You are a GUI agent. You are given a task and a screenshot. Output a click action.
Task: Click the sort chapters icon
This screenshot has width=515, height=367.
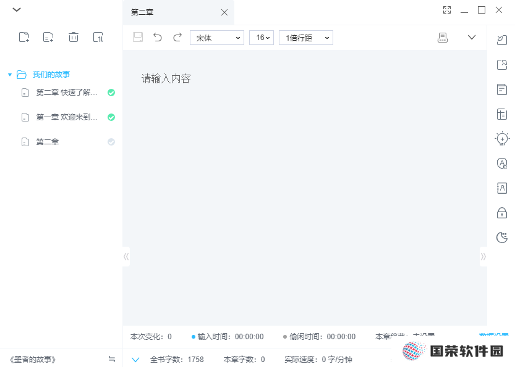tap(98, 37)
